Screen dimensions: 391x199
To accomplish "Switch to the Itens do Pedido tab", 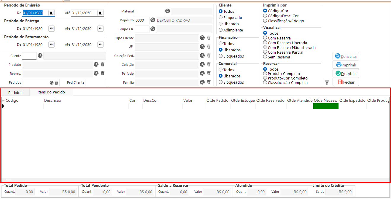I will click(x=51, y=92).
